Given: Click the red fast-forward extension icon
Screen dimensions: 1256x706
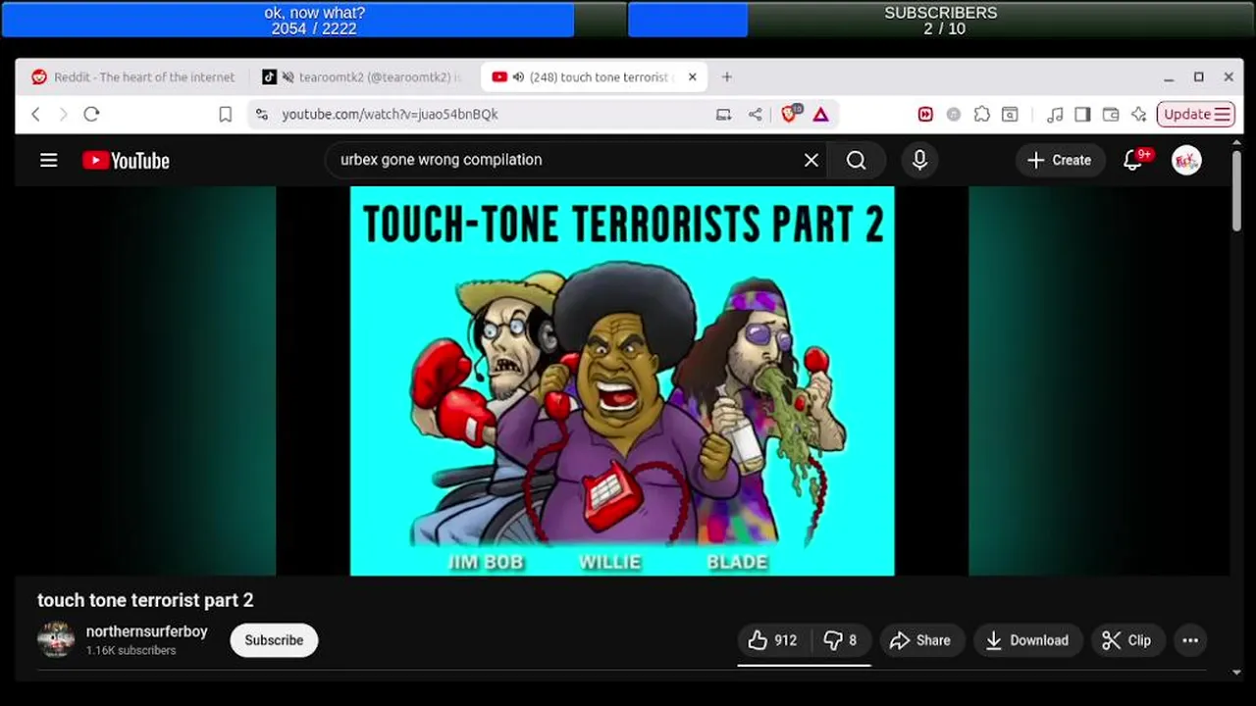Looking at the screenshot, I should 924,114.
